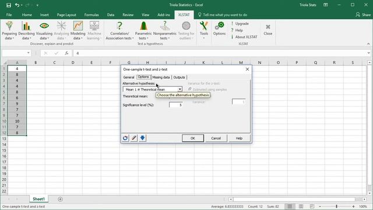Image resolution: width=373 pixels, height=210 pixels.
Task: Expand the Name Box dropdown arrow
Action: point(29,53)
